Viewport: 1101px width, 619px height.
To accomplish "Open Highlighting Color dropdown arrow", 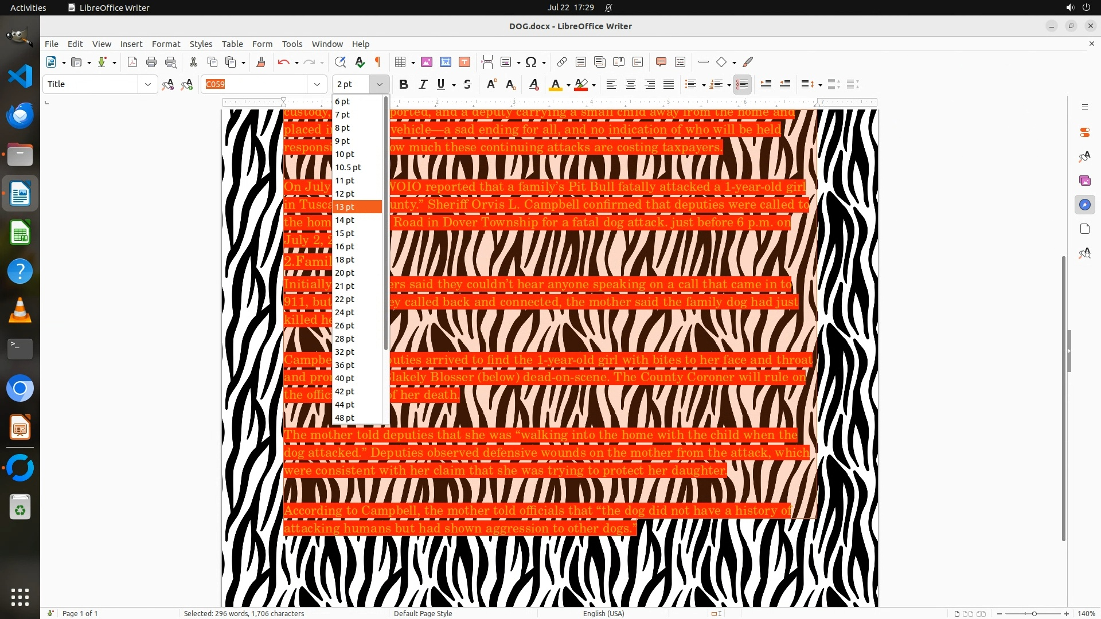I will point(594,85).
